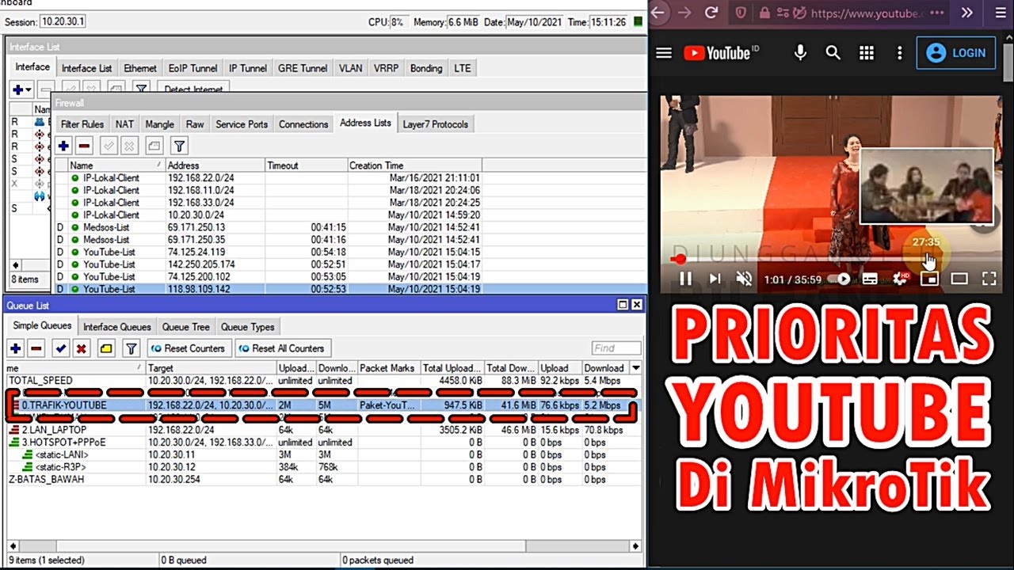Viewport: 1014px width, 570px height.
Task: Add a comment to queue with yellow icon
Action: pos(106,348)
